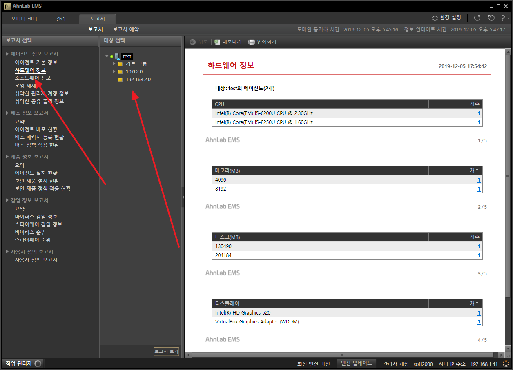
Task: Expand the 10.0.2.0 tree node
Action: point(114,72)
